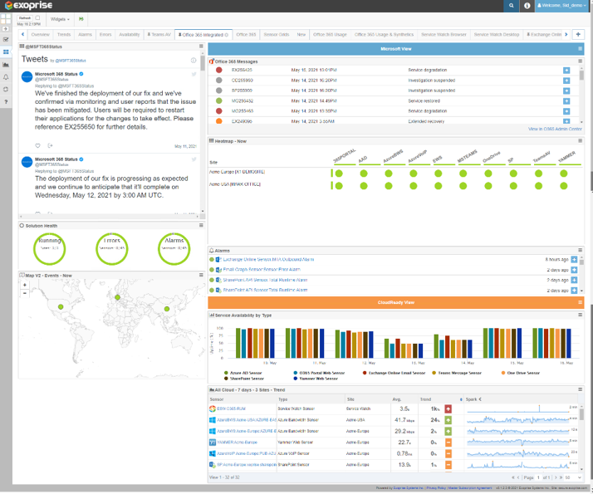Toggle One Drive Sensor legend entry
The height and width of the screenshot is (494, 593).
521,374
